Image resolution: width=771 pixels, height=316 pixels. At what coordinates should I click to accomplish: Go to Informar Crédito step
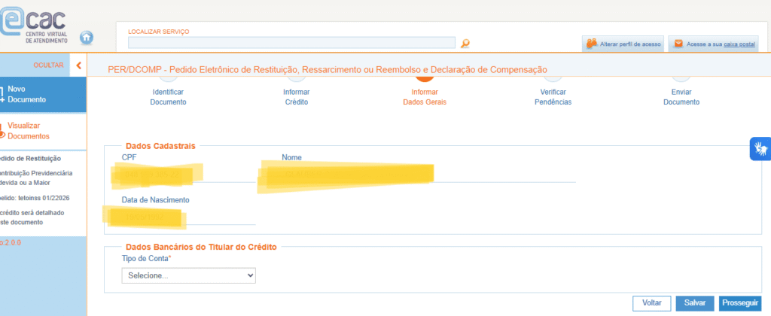click(x=296, y=96)
